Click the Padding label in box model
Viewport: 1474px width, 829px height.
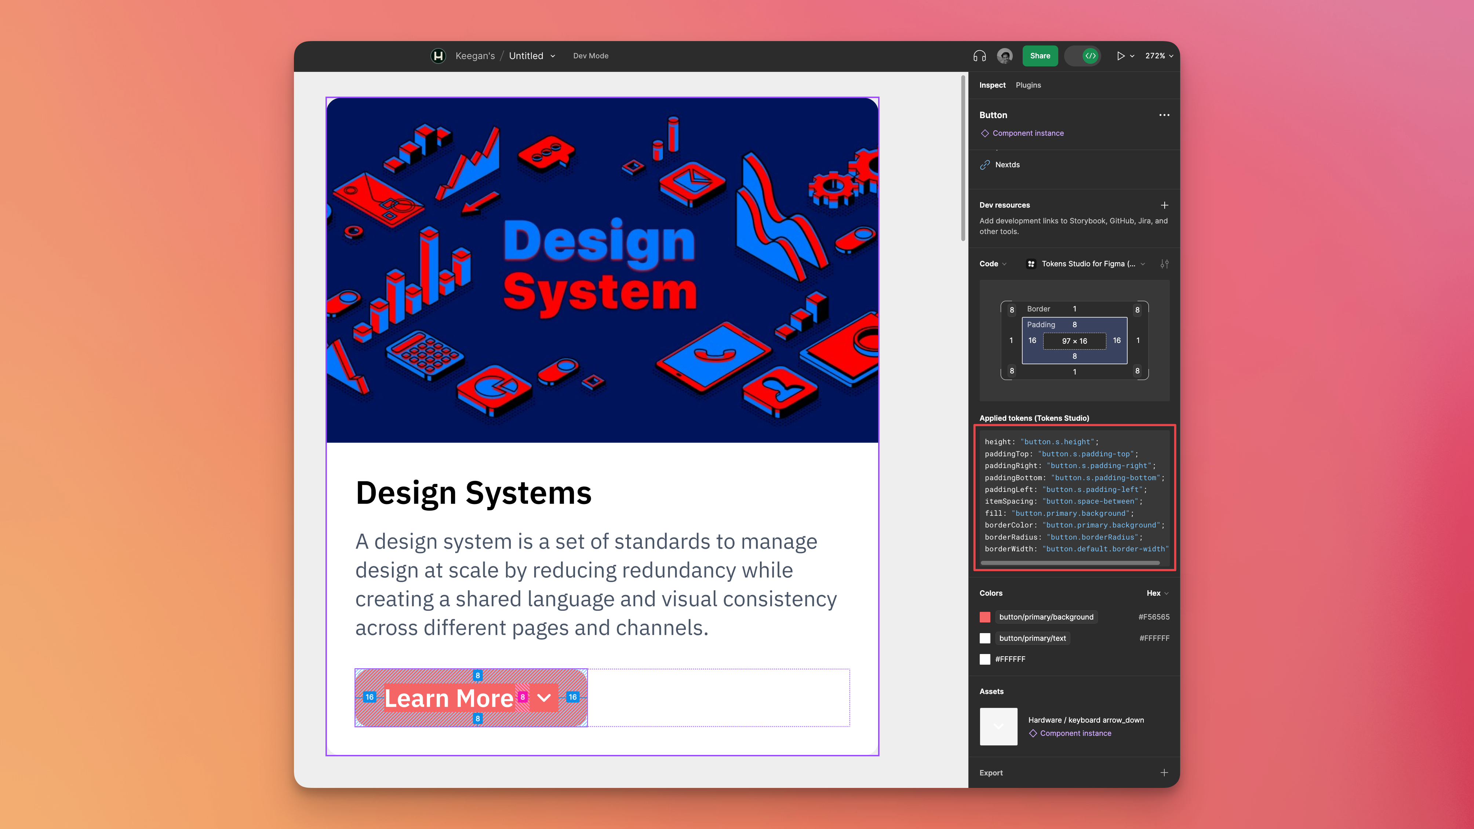[x=1041, y=324]
